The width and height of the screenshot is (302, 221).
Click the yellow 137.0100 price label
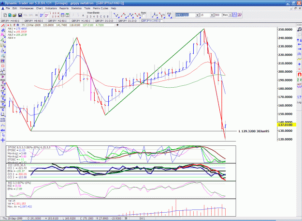click(286, 125)
